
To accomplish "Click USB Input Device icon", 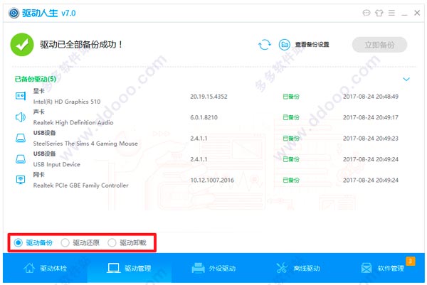I will [21, 159].
